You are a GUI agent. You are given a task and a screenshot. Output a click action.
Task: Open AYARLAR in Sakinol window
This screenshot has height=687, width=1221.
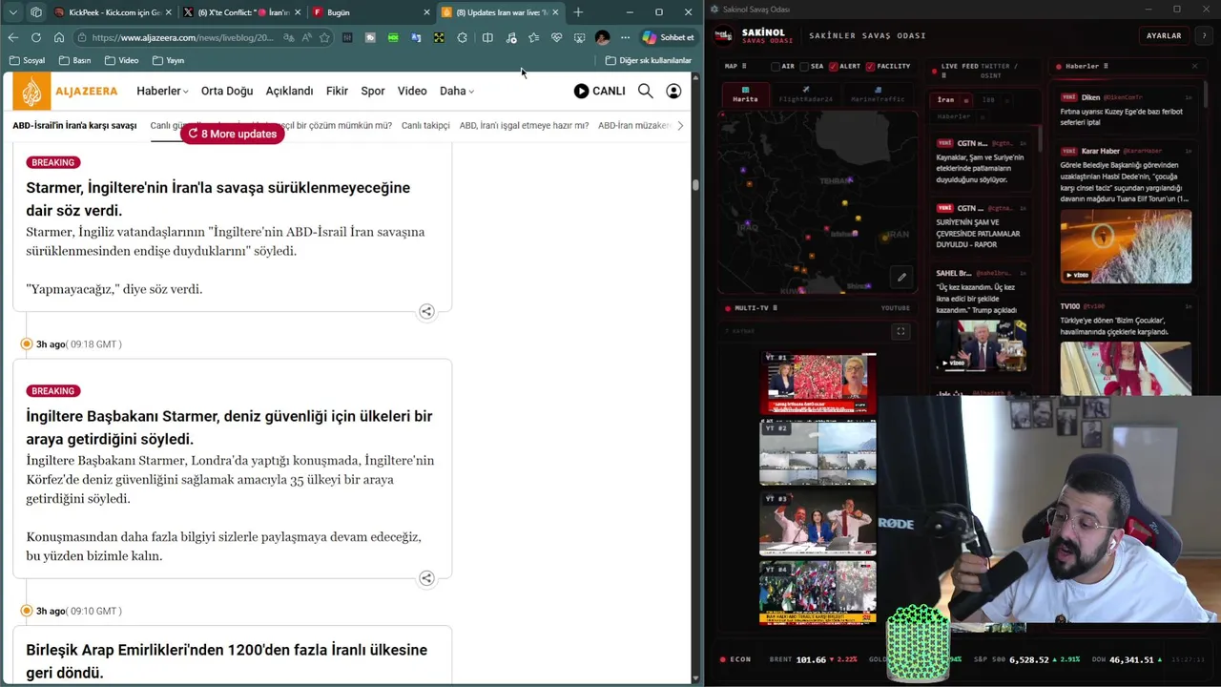coord(1164,35)
